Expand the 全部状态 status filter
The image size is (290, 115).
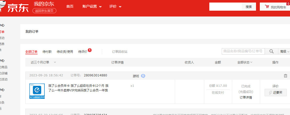click(x=245, y=62)
